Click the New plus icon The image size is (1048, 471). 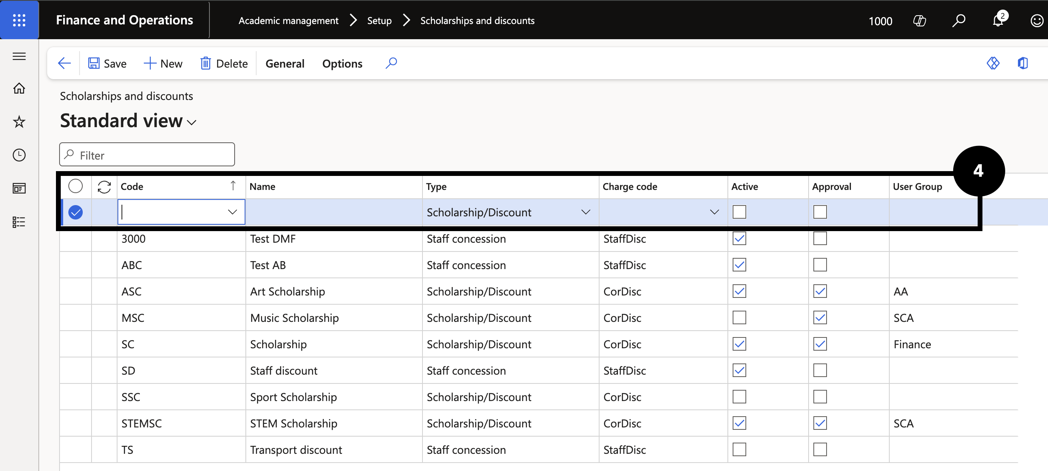point(150,63)
